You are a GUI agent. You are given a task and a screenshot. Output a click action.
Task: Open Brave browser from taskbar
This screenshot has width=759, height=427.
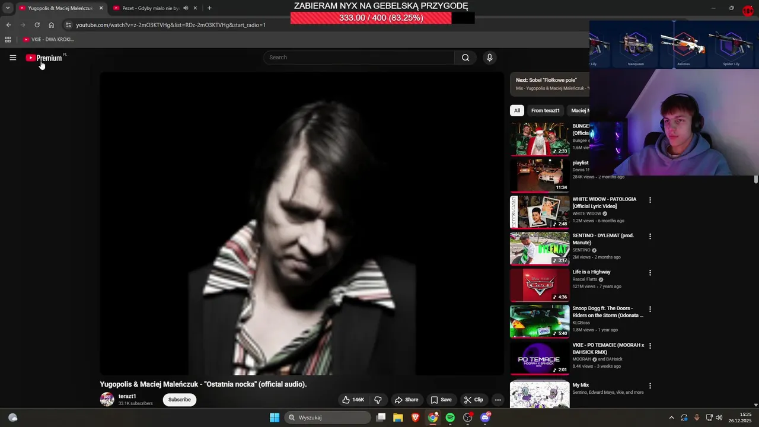pos(415,418)
